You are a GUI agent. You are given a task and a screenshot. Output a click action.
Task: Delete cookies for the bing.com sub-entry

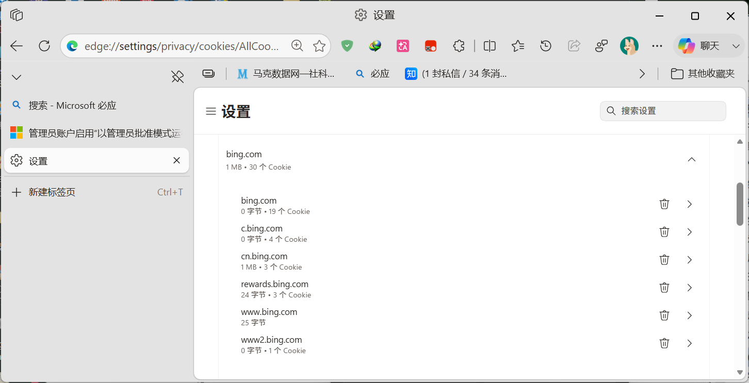point(664,204)
